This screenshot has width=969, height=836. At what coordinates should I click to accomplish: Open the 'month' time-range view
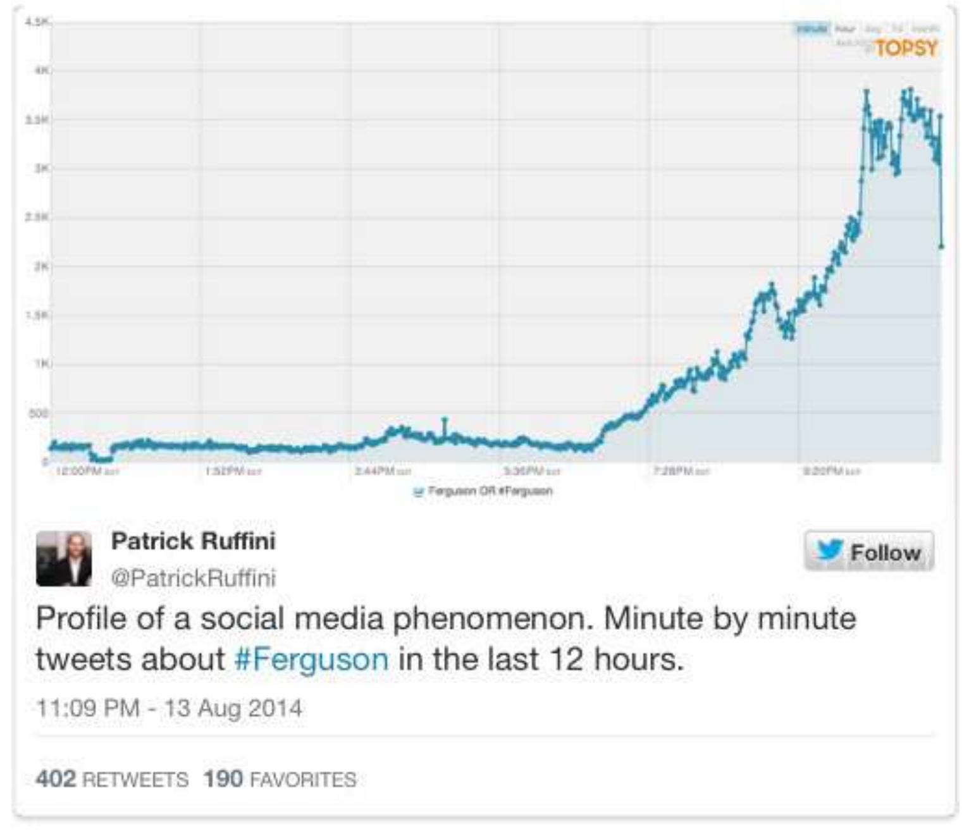click(925, 28)
